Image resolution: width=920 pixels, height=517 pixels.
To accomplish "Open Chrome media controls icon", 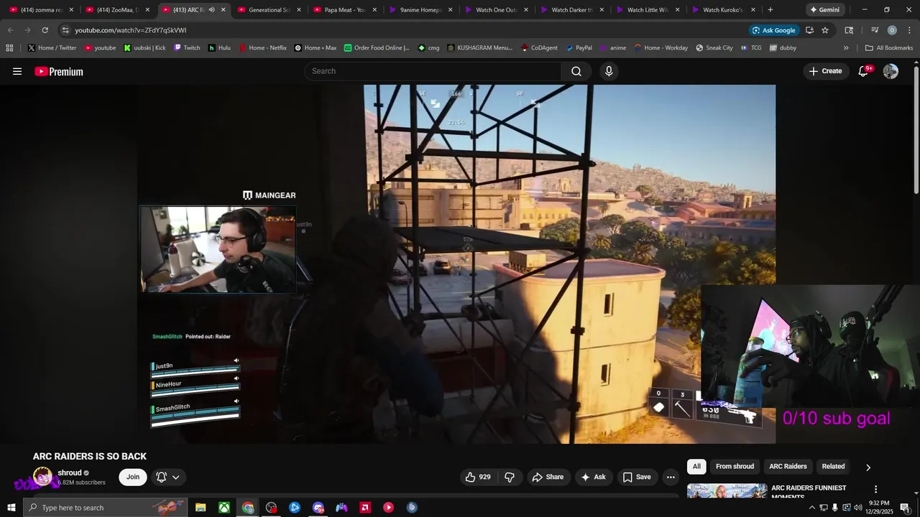I will click(x=875, y=30).
